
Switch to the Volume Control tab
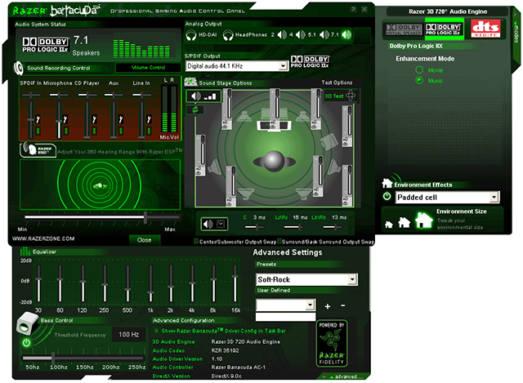[x=148, y=68]
